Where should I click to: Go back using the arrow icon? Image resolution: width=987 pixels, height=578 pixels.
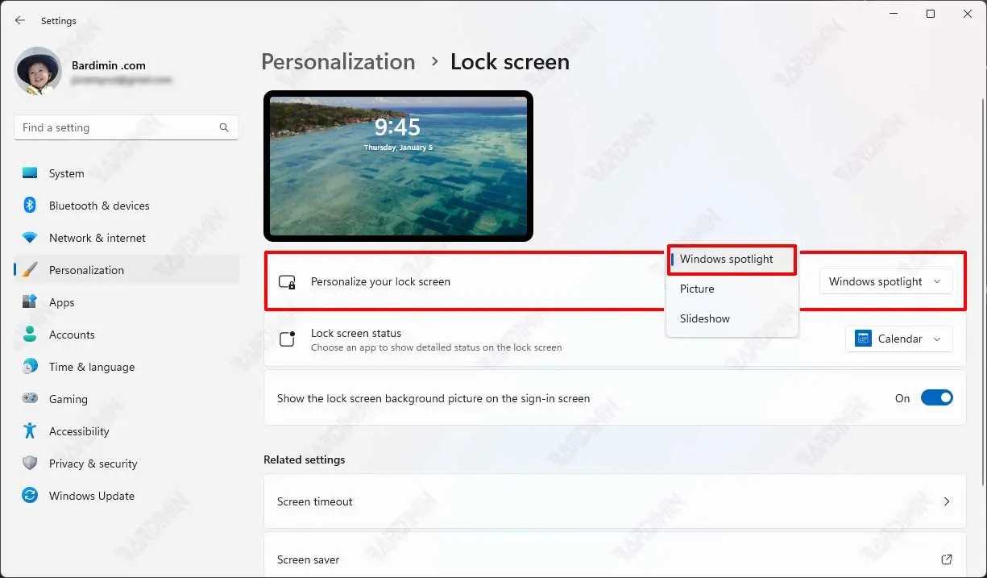[20, 21]
